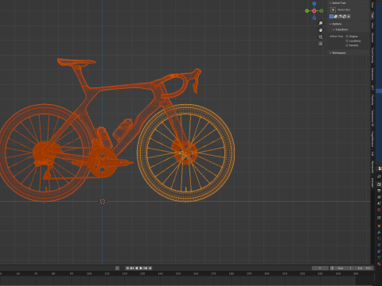Click the zoom view magnifier icon
Image resolution: width=382 pixels, height=286 pixels.
[x=321, y=23]
